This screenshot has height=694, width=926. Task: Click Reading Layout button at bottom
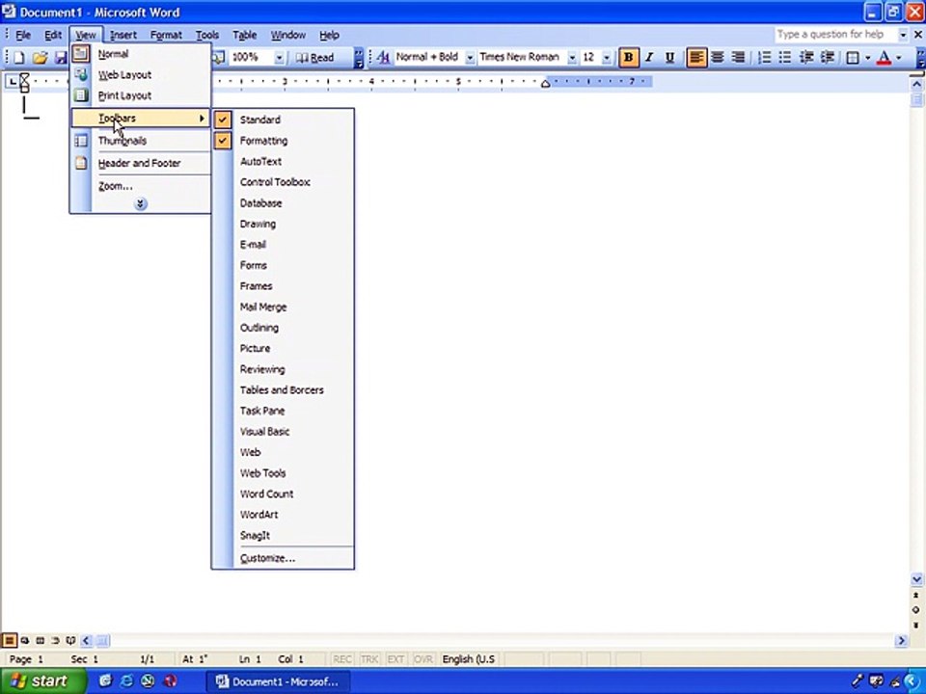click(x=70, y=640)
